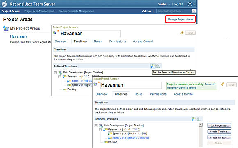This screenshot has height=148, width=238.
Task: Click Main Development timeline icon in front panel
Action: pyautogui.click(x=101, y=125)
